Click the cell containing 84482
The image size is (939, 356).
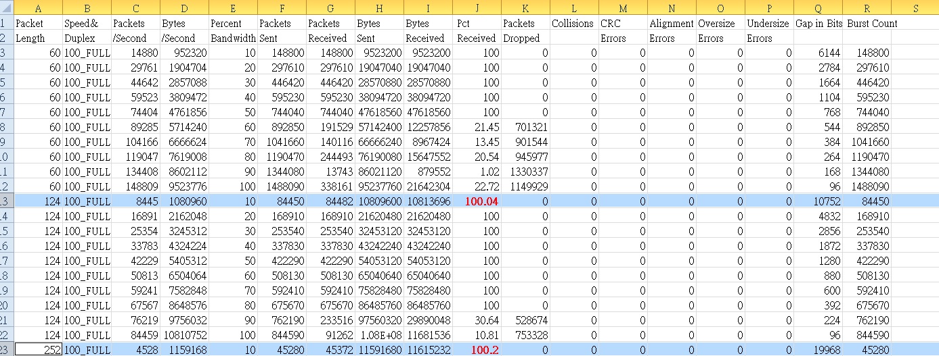click(330, 201)
